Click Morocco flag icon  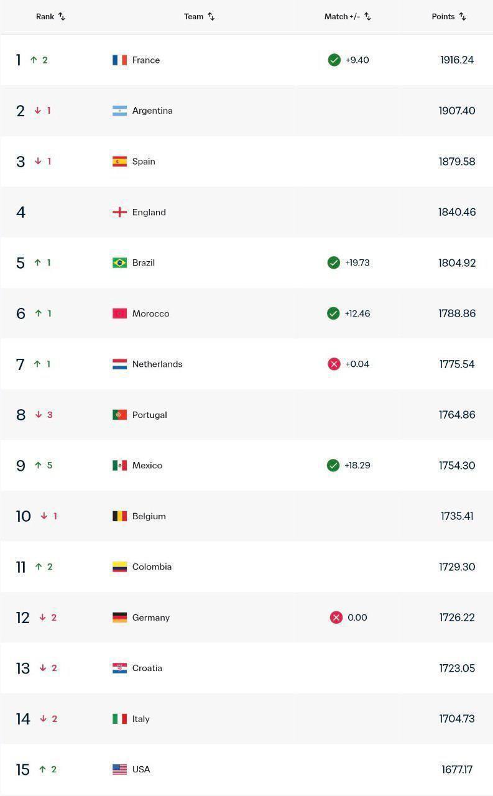pos(119,313)
